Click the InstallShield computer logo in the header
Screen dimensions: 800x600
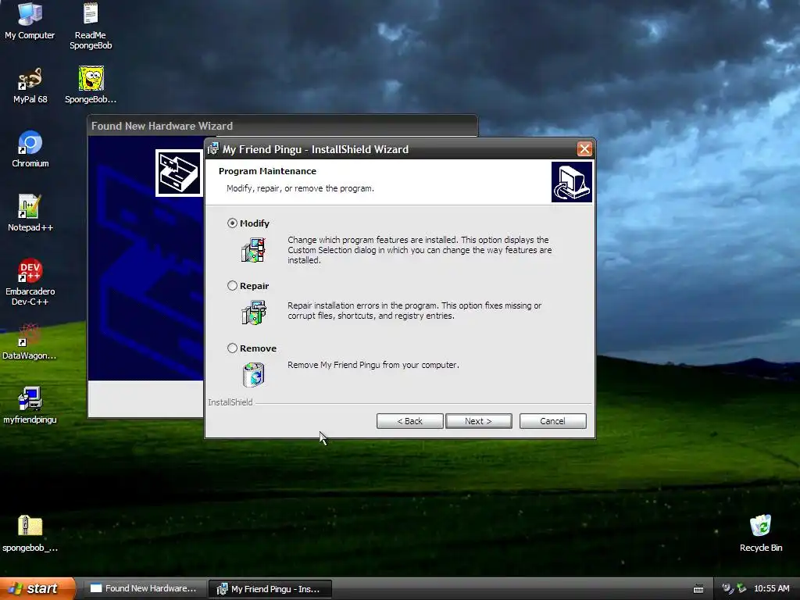[x=571, y=182]
